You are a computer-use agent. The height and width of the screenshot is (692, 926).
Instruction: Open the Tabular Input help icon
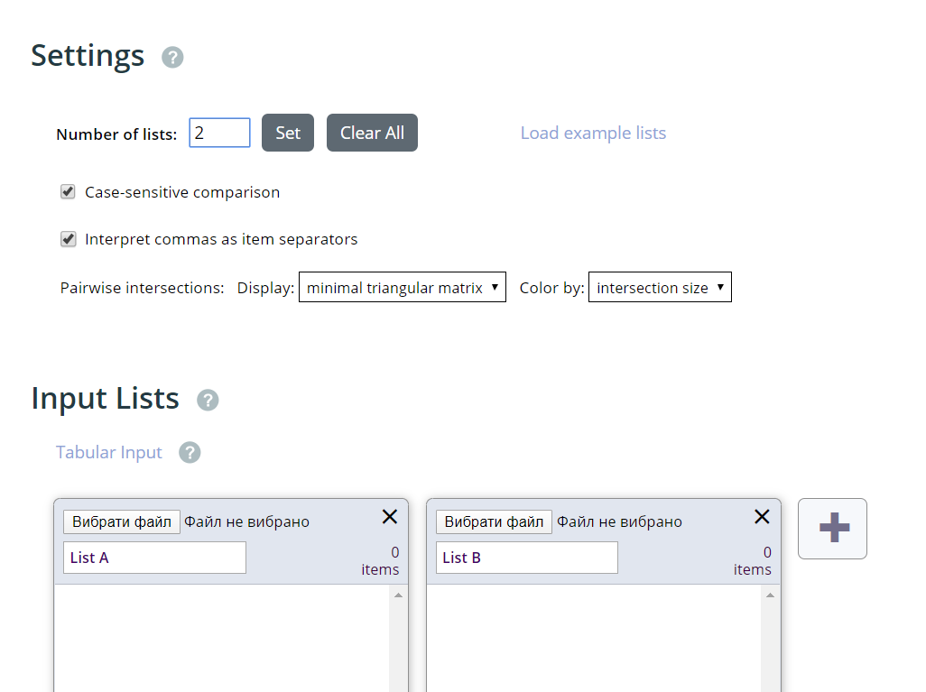[190, 453]
